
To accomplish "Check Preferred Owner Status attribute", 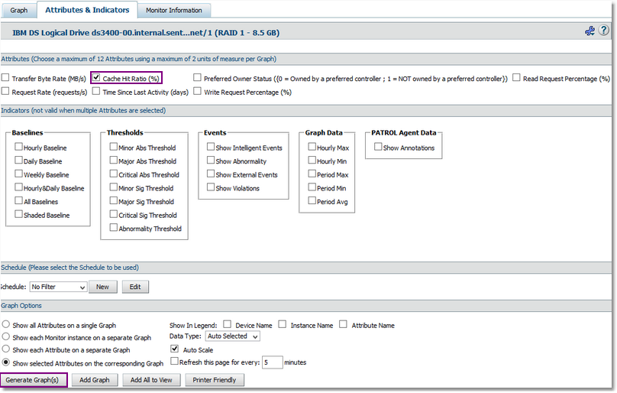I will [x=197, y=78].
